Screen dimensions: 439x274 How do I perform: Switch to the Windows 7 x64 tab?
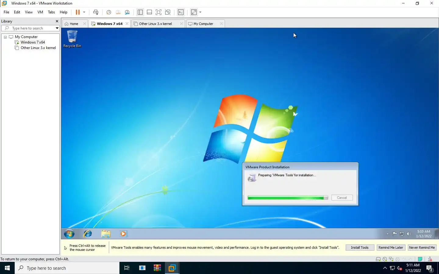pos(109,24)
